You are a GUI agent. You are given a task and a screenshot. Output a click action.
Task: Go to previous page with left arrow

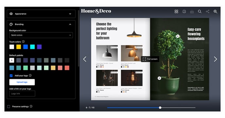85,59
